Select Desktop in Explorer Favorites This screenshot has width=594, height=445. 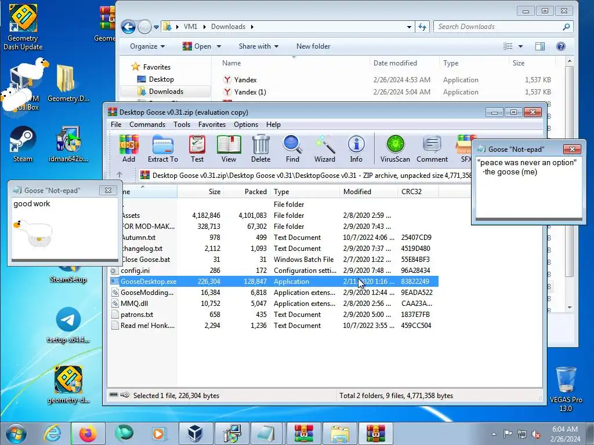[x=161, y=79]
